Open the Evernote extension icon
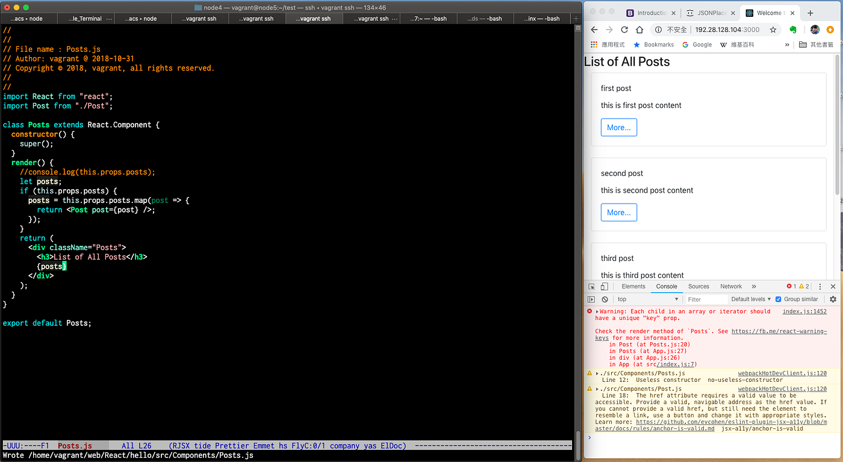The image size is (843, 462). [x=793, y=30]
